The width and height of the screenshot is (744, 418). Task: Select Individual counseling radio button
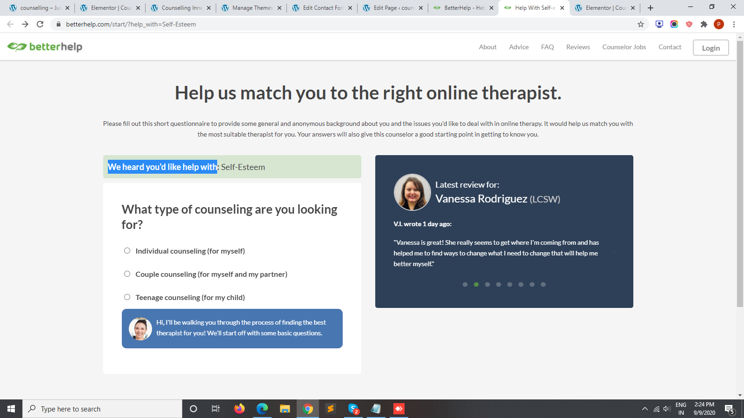coord(127,251)
